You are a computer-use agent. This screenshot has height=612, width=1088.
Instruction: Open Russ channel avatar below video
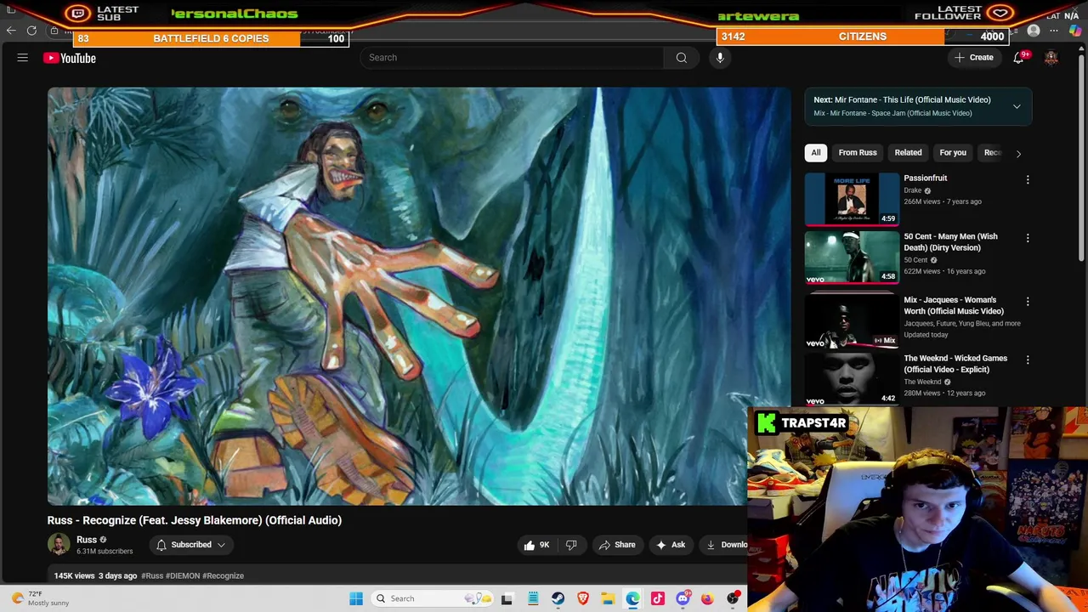59,545
